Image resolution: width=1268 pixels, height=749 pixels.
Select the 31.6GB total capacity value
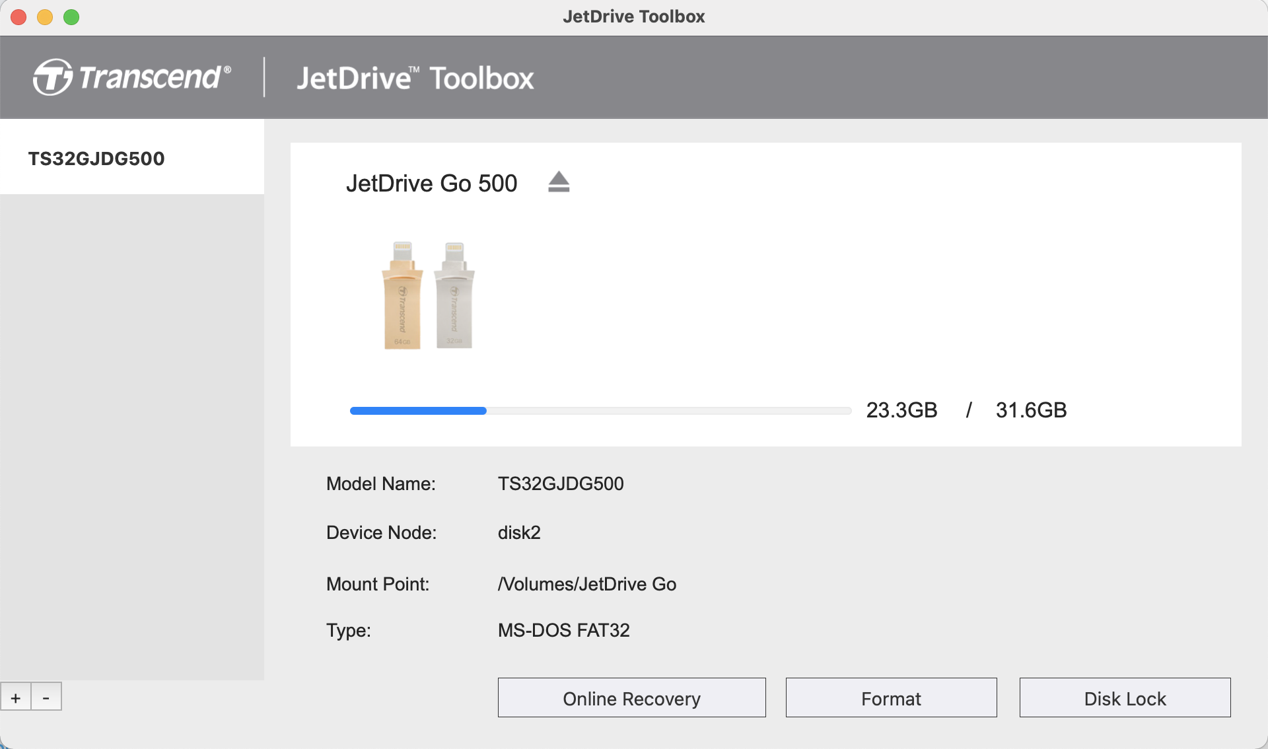point(1031,410)
